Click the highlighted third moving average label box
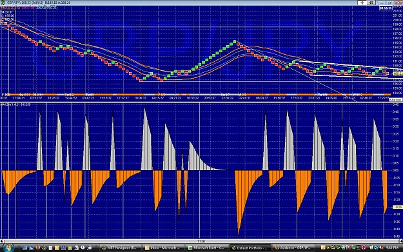Screen dimensions: 403x252 pyautogui.click(x=47, y=8)
